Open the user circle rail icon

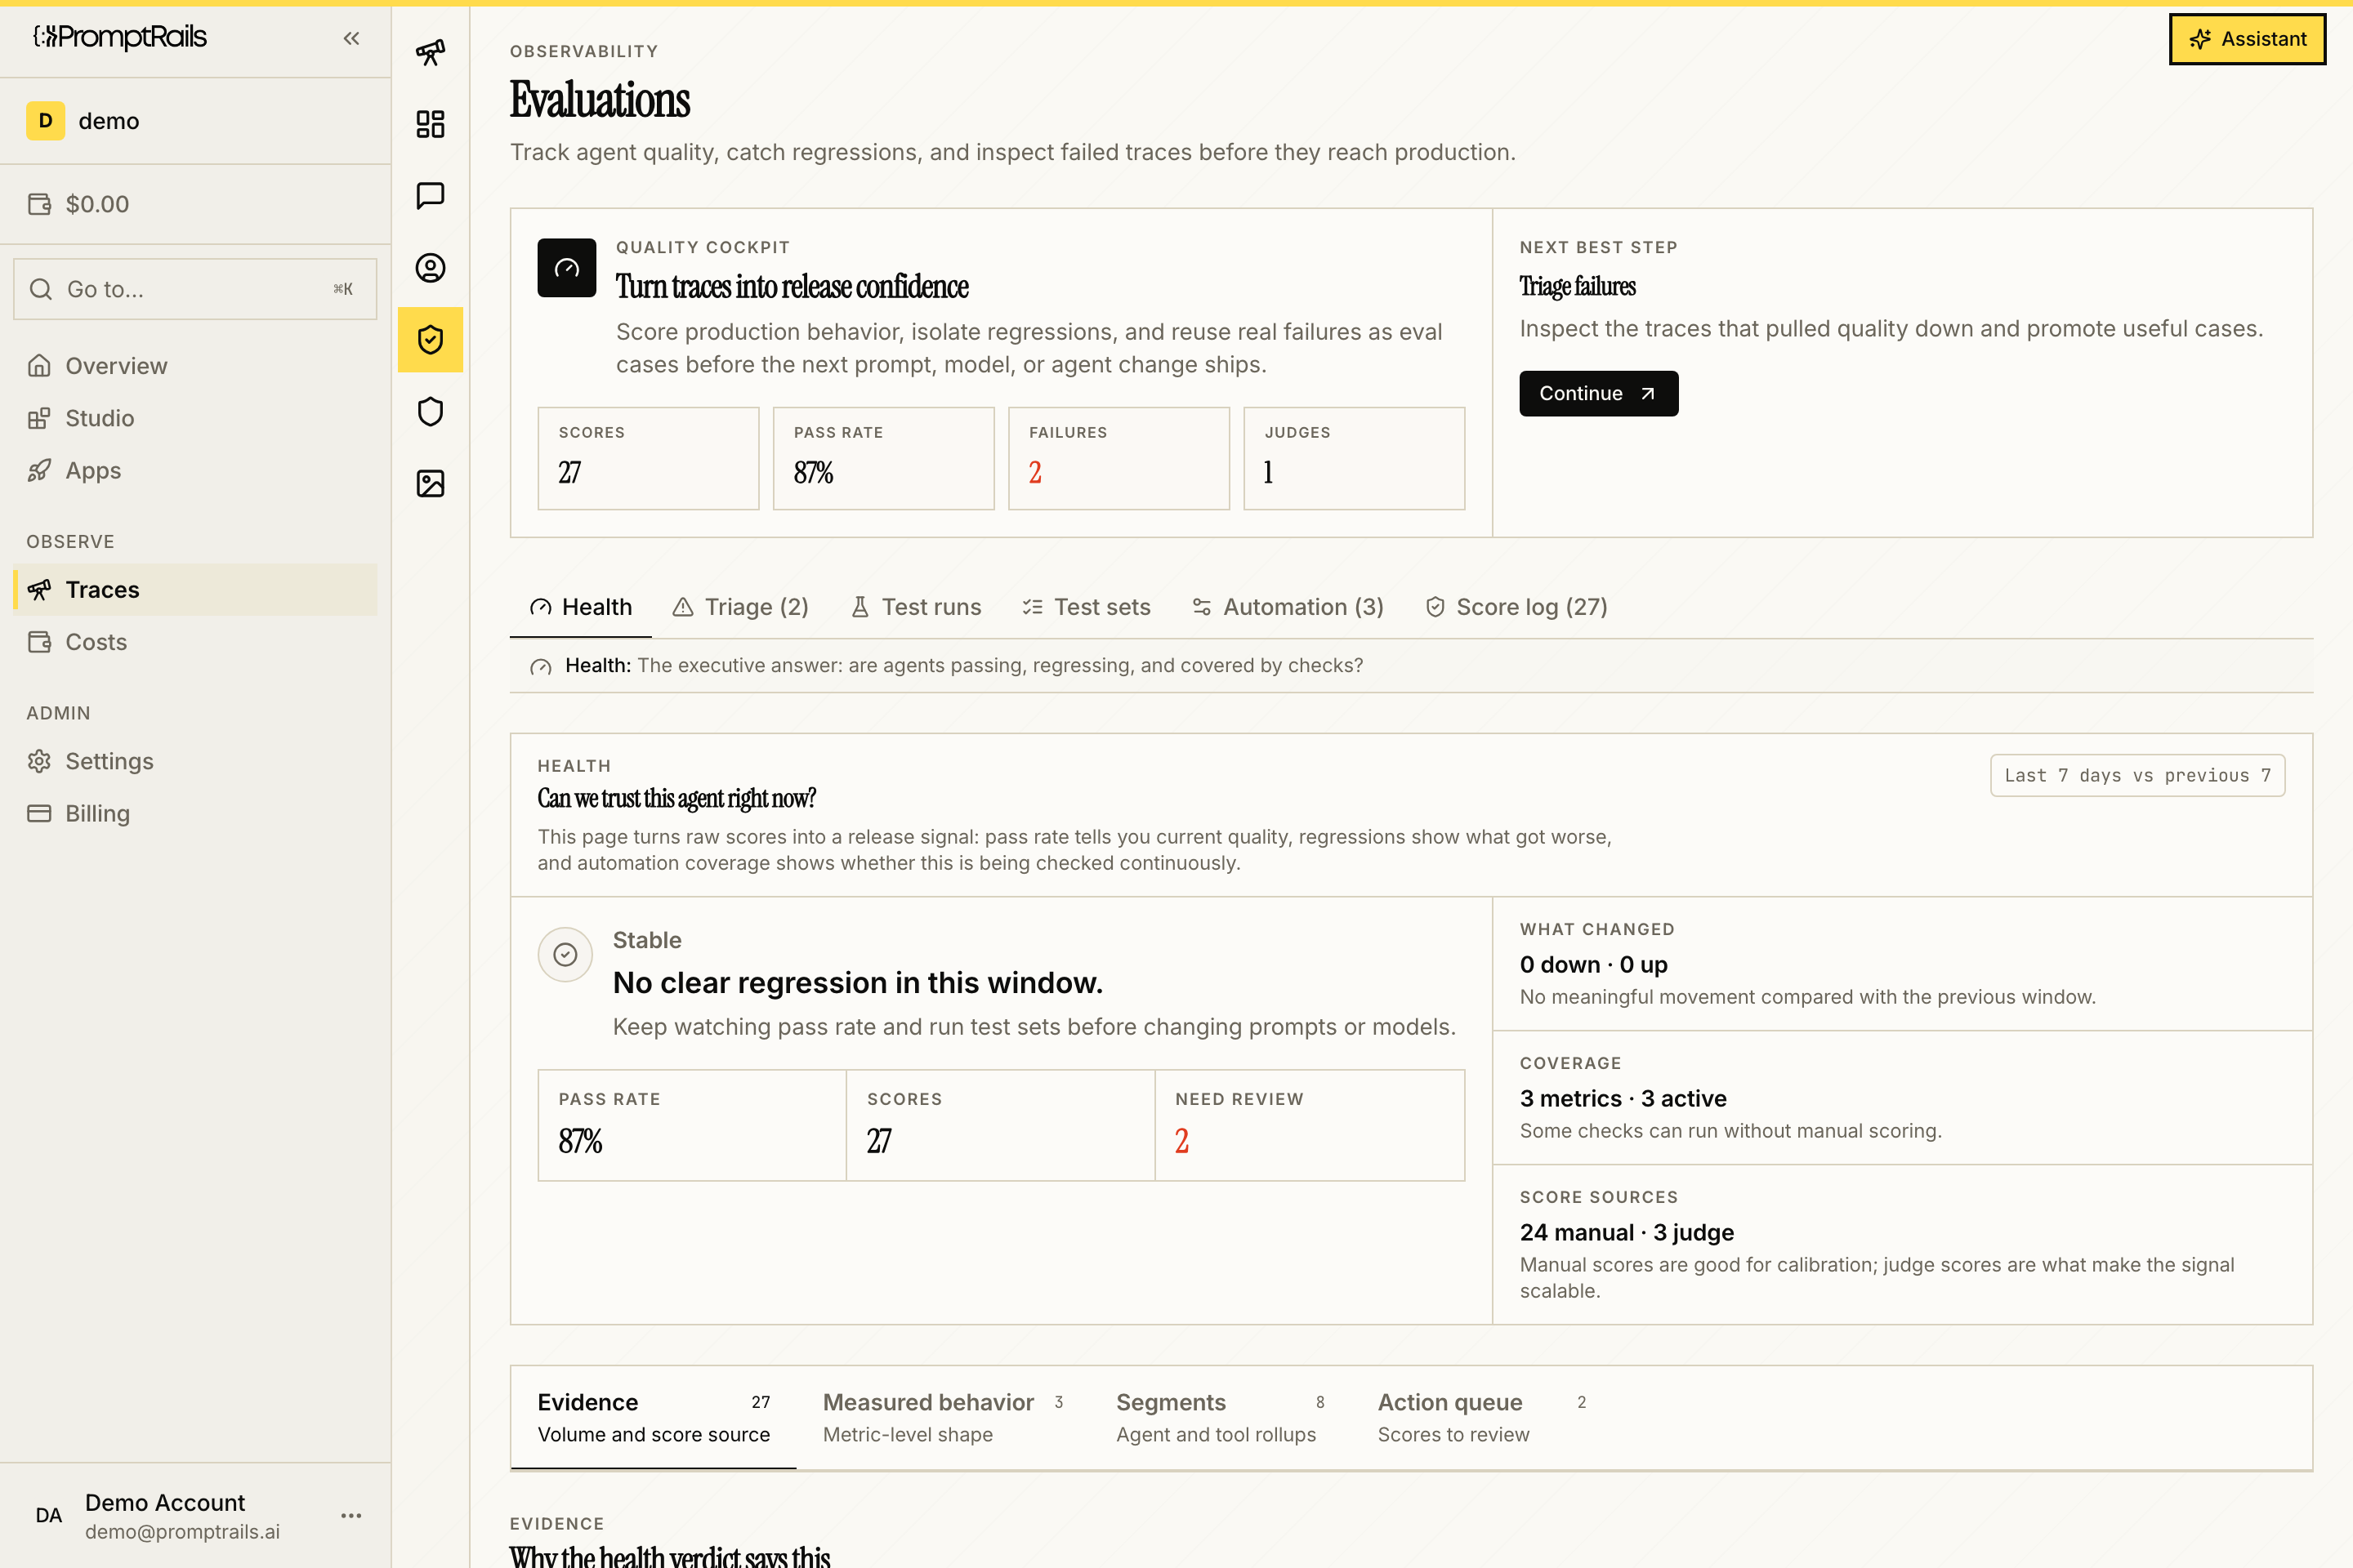pos(431,268)
